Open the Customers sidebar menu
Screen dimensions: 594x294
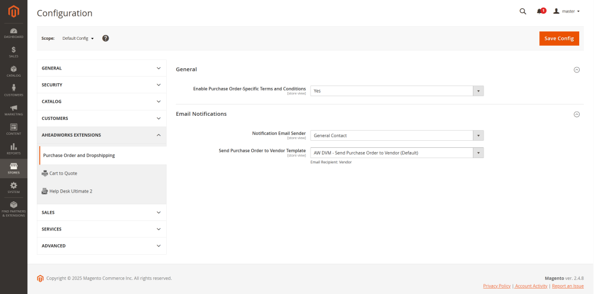14,91
